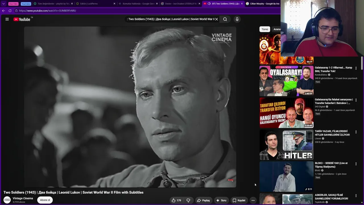Click the video player to pause
Image resolution: width=364 pixels, height=205 pixels.
130,107
